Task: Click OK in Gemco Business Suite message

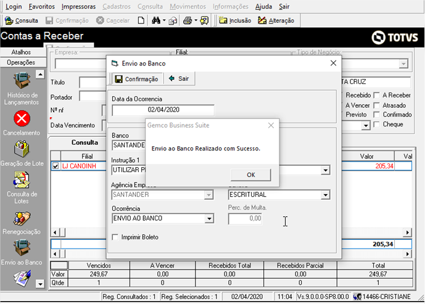Action: point(251,175)
